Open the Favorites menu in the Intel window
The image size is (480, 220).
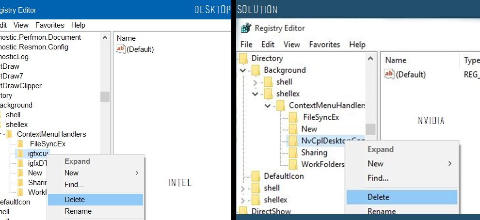coord(49,25)
